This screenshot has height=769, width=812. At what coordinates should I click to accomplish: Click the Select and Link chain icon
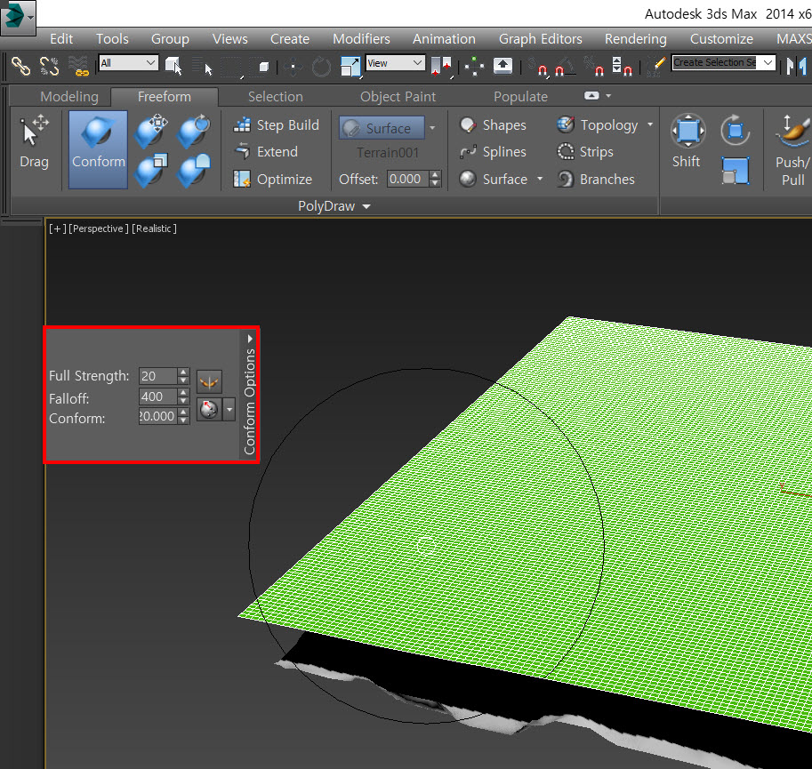pyautogui.click(x=20, y=67)
